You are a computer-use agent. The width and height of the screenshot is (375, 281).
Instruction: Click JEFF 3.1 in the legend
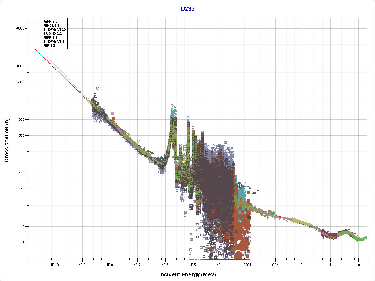(50, 37)
